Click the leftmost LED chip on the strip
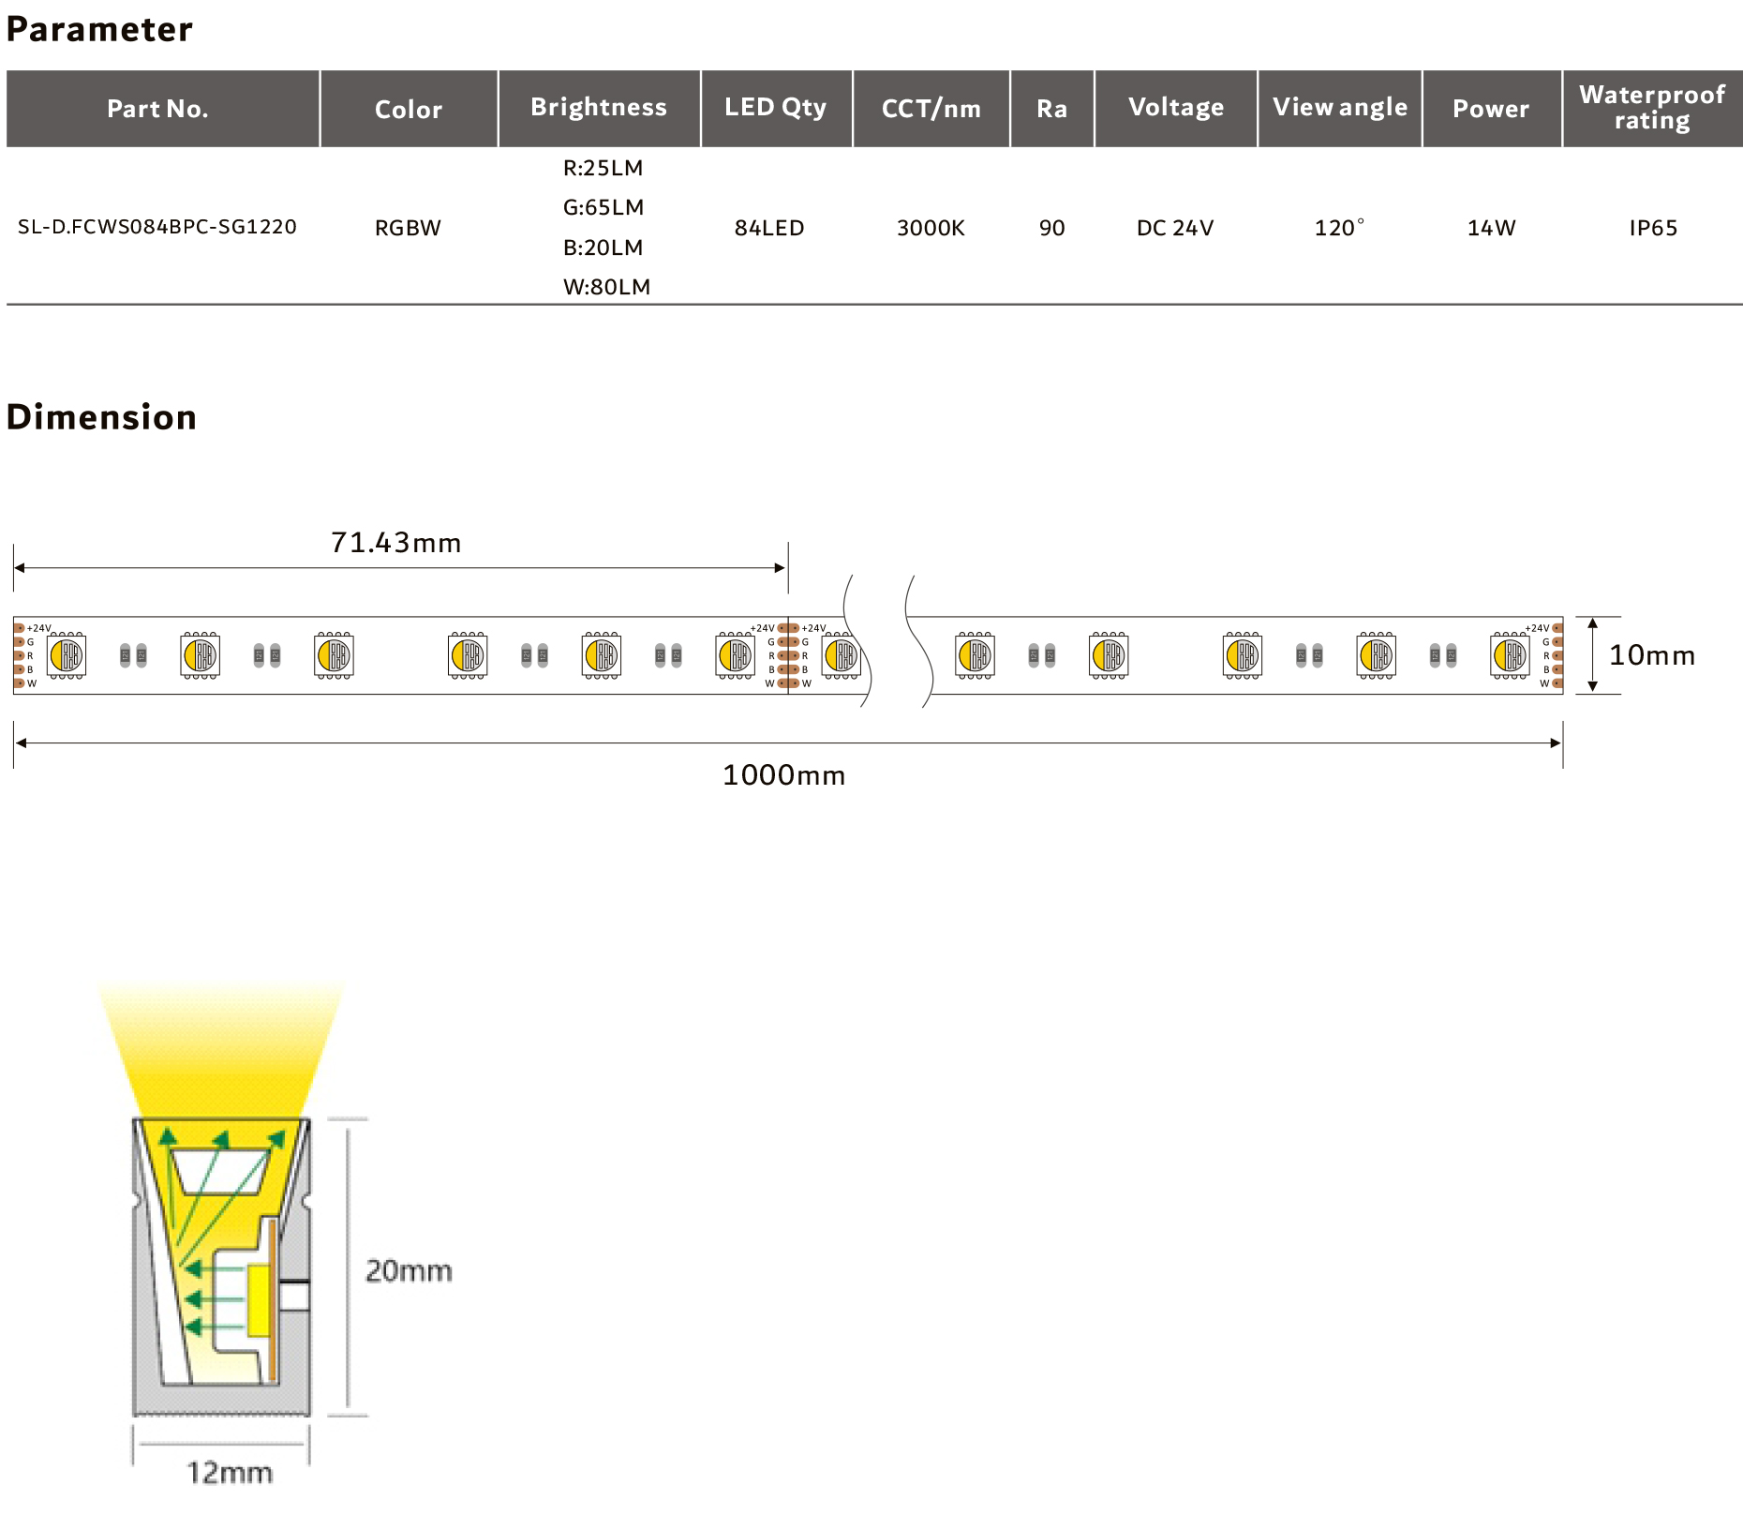Screen dimensions: 1743x1515 coord(67,655)
